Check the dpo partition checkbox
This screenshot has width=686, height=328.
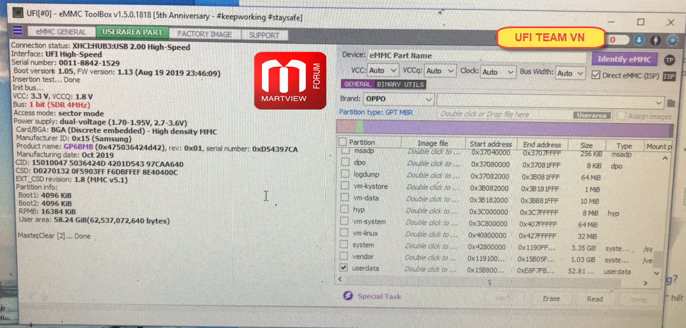tap(346, 162)
